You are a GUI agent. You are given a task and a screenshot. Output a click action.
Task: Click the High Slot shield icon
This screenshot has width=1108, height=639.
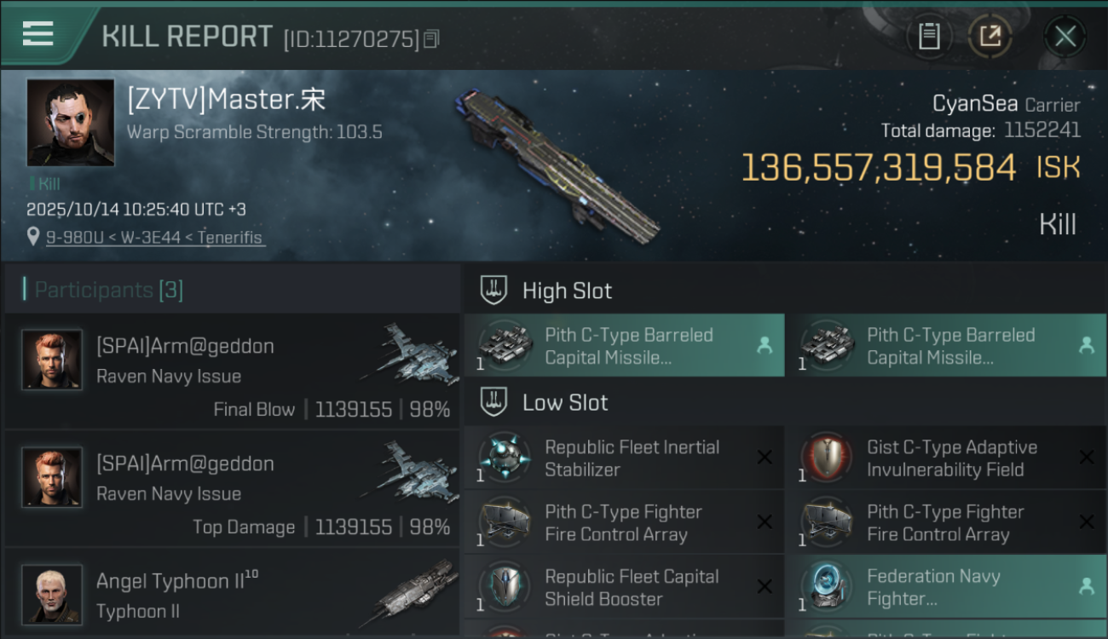point(494,291)
